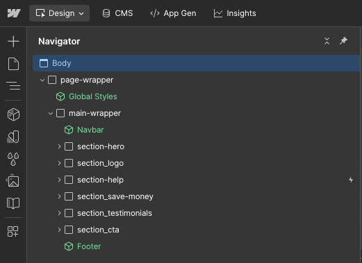The width and height of the screenshot is (362, 263).
Task: Select the Navbar component label
Action: point(90,130)
